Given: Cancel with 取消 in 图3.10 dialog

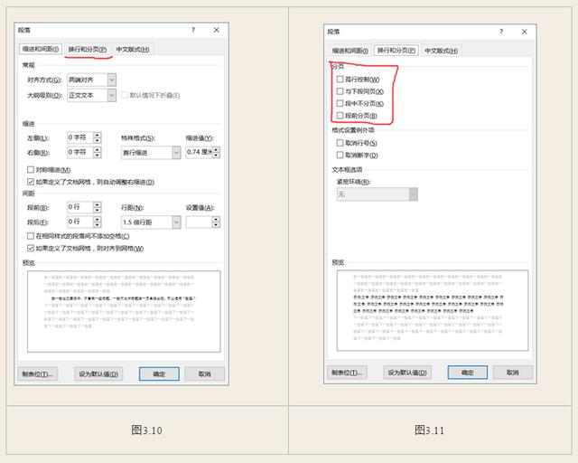Looking at the screenshot, I should pos(205,374).
